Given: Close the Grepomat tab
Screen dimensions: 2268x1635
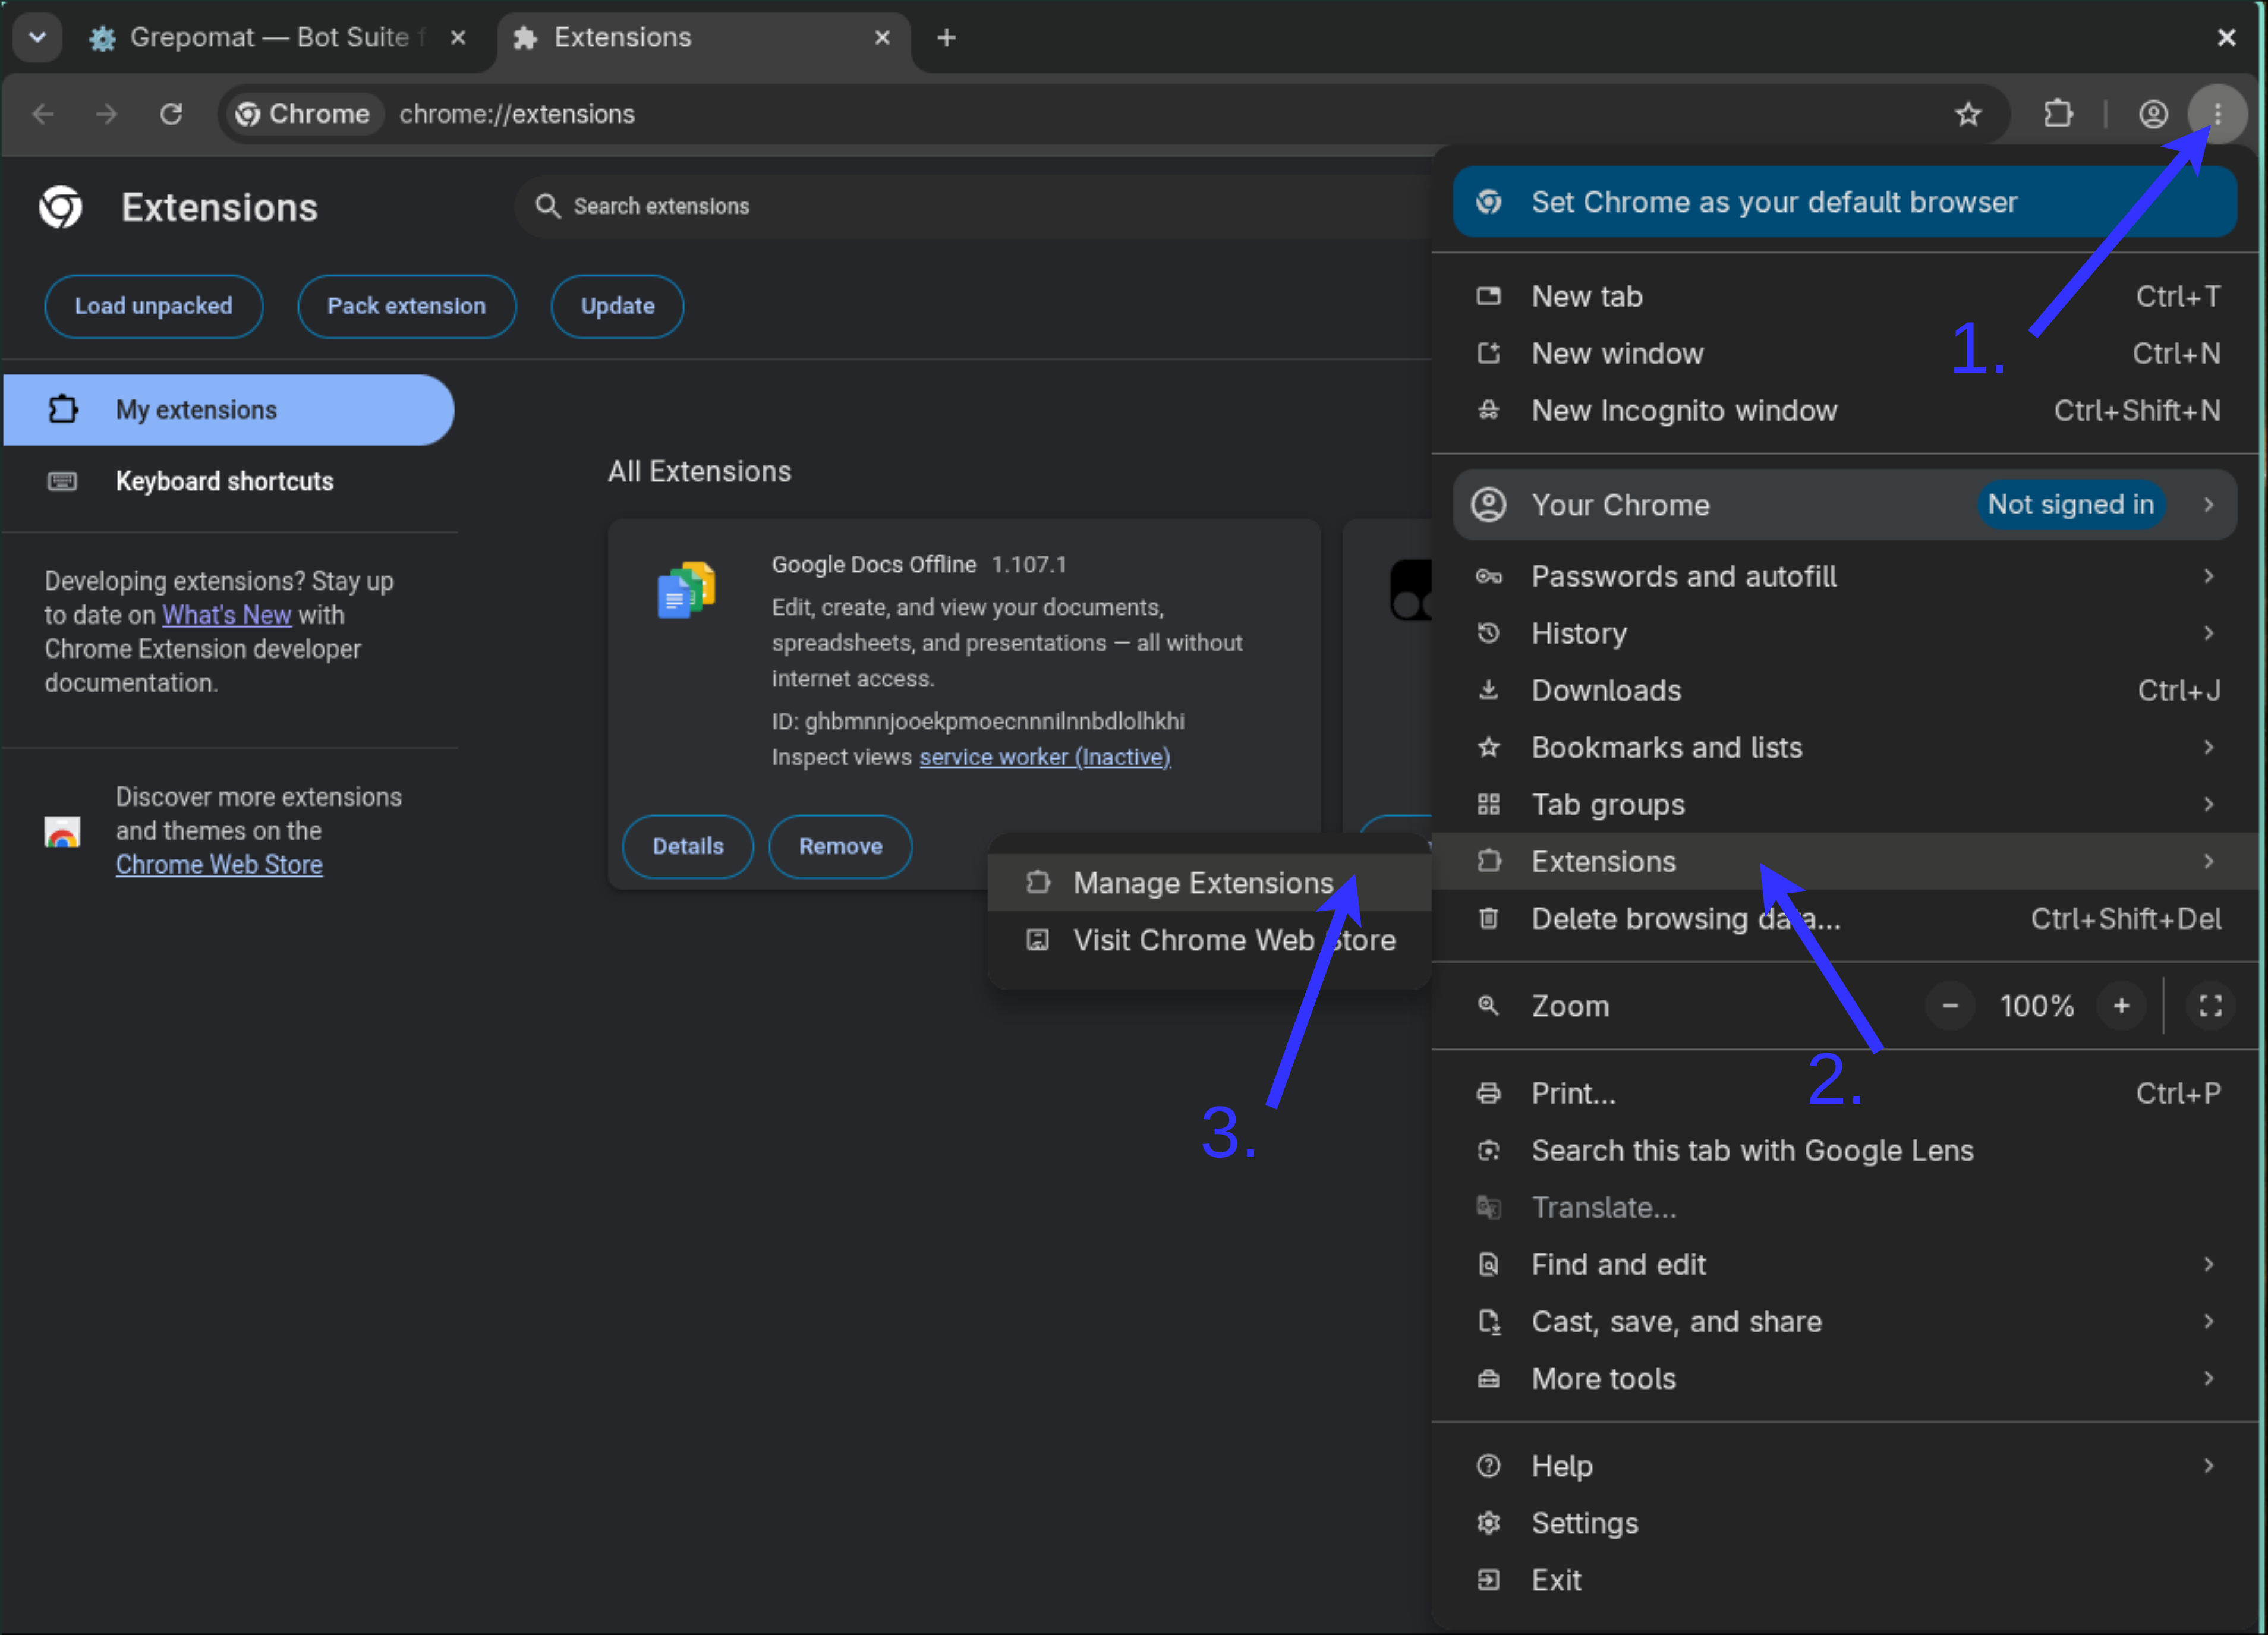Looking at the screenshot, I should 458,38.
